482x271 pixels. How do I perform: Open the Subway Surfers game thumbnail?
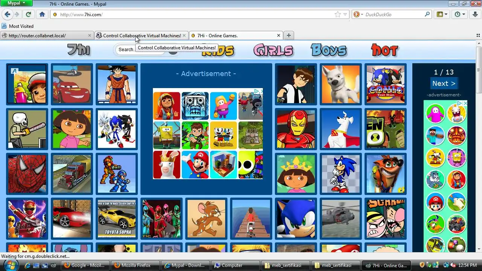[27, 84]
